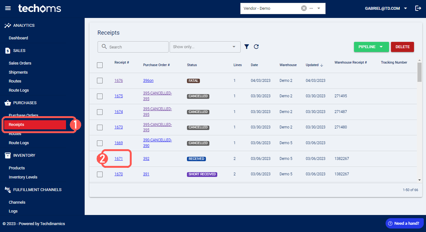Click the Need a hand? button
Viewport: 426px width, 232px height.
tap(404, 224)
